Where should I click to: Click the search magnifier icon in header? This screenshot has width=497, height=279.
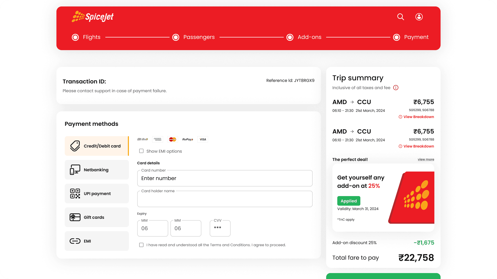click(400, 17)
